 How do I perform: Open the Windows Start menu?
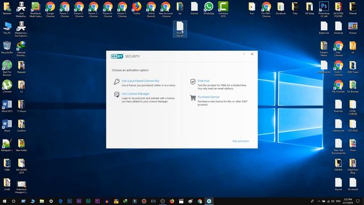point(5,201)
